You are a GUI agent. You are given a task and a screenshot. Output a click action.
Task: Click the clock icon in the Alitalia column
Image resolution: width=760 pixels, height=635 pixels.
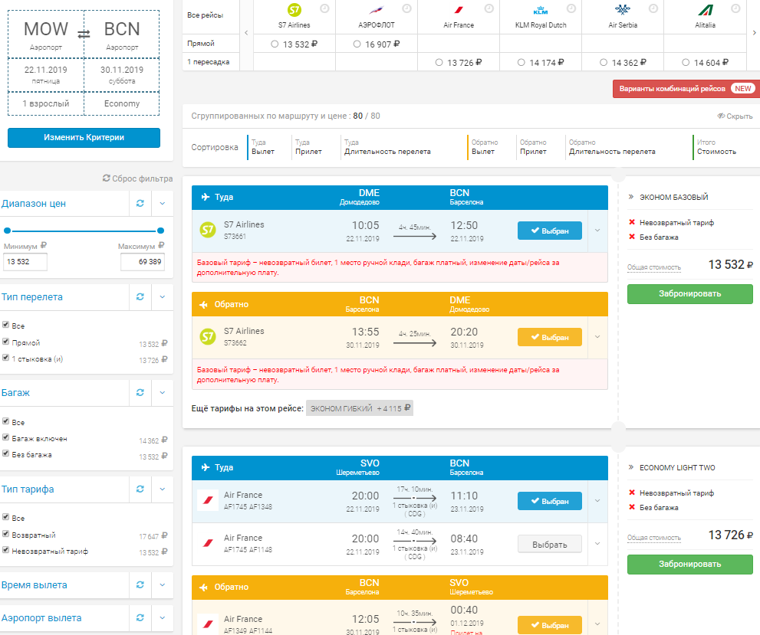click(x=735, y=8)
